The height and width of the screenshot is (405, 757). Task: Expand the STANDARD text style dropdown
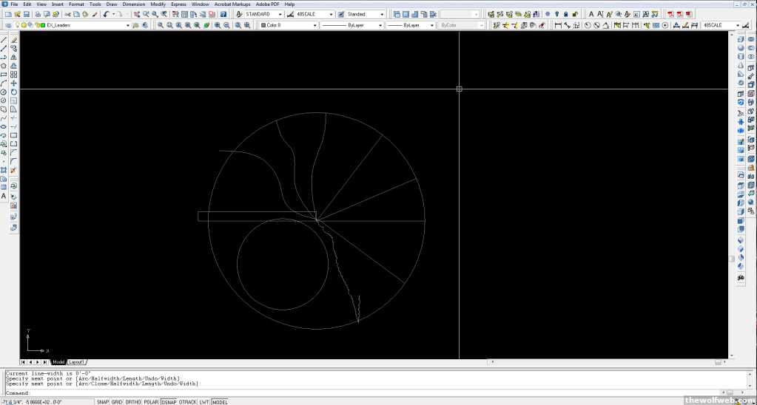[280, 14]
